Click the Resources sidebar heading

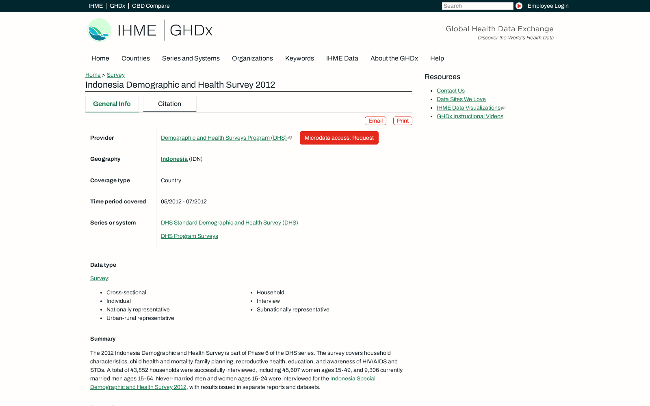[x=442, y=77]
